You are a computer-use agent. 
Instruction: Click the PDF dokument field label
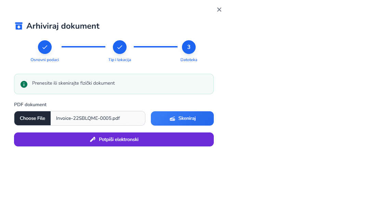coord(30,104)
